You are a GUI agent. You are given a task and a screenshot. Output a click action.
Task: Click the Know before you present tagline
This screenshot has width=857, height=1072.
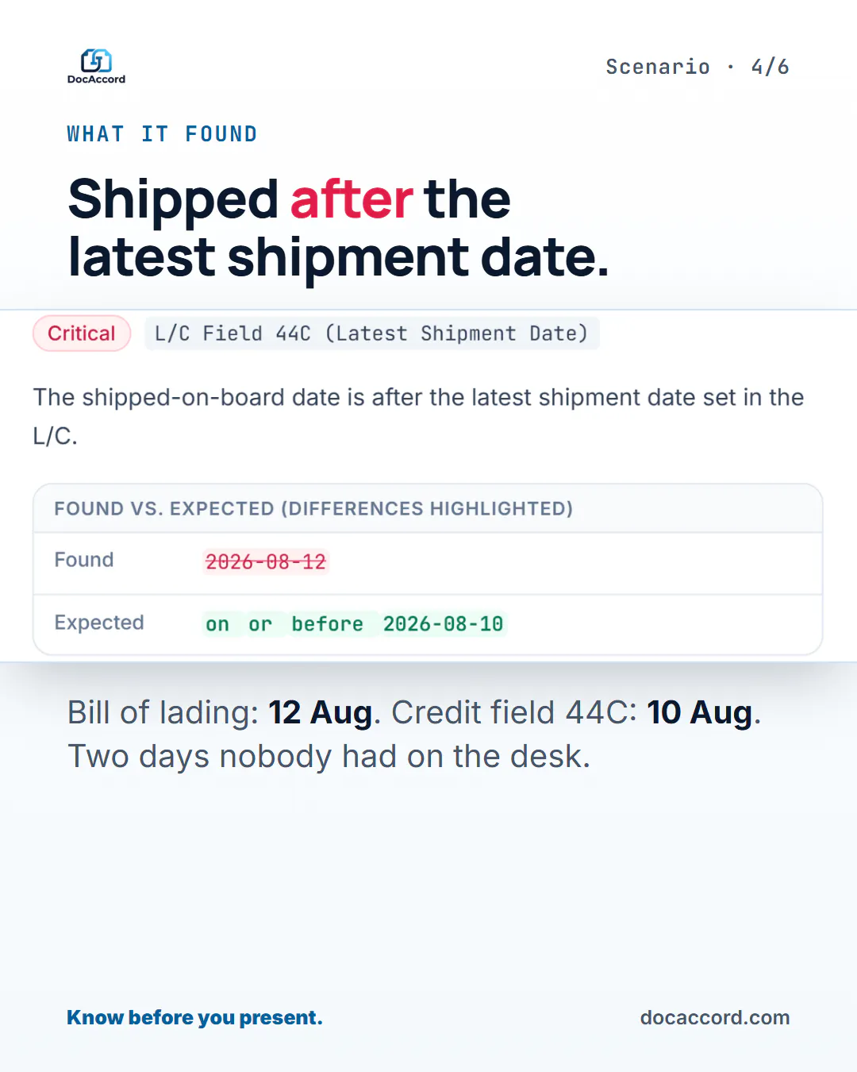click(x=194, y=1017)
